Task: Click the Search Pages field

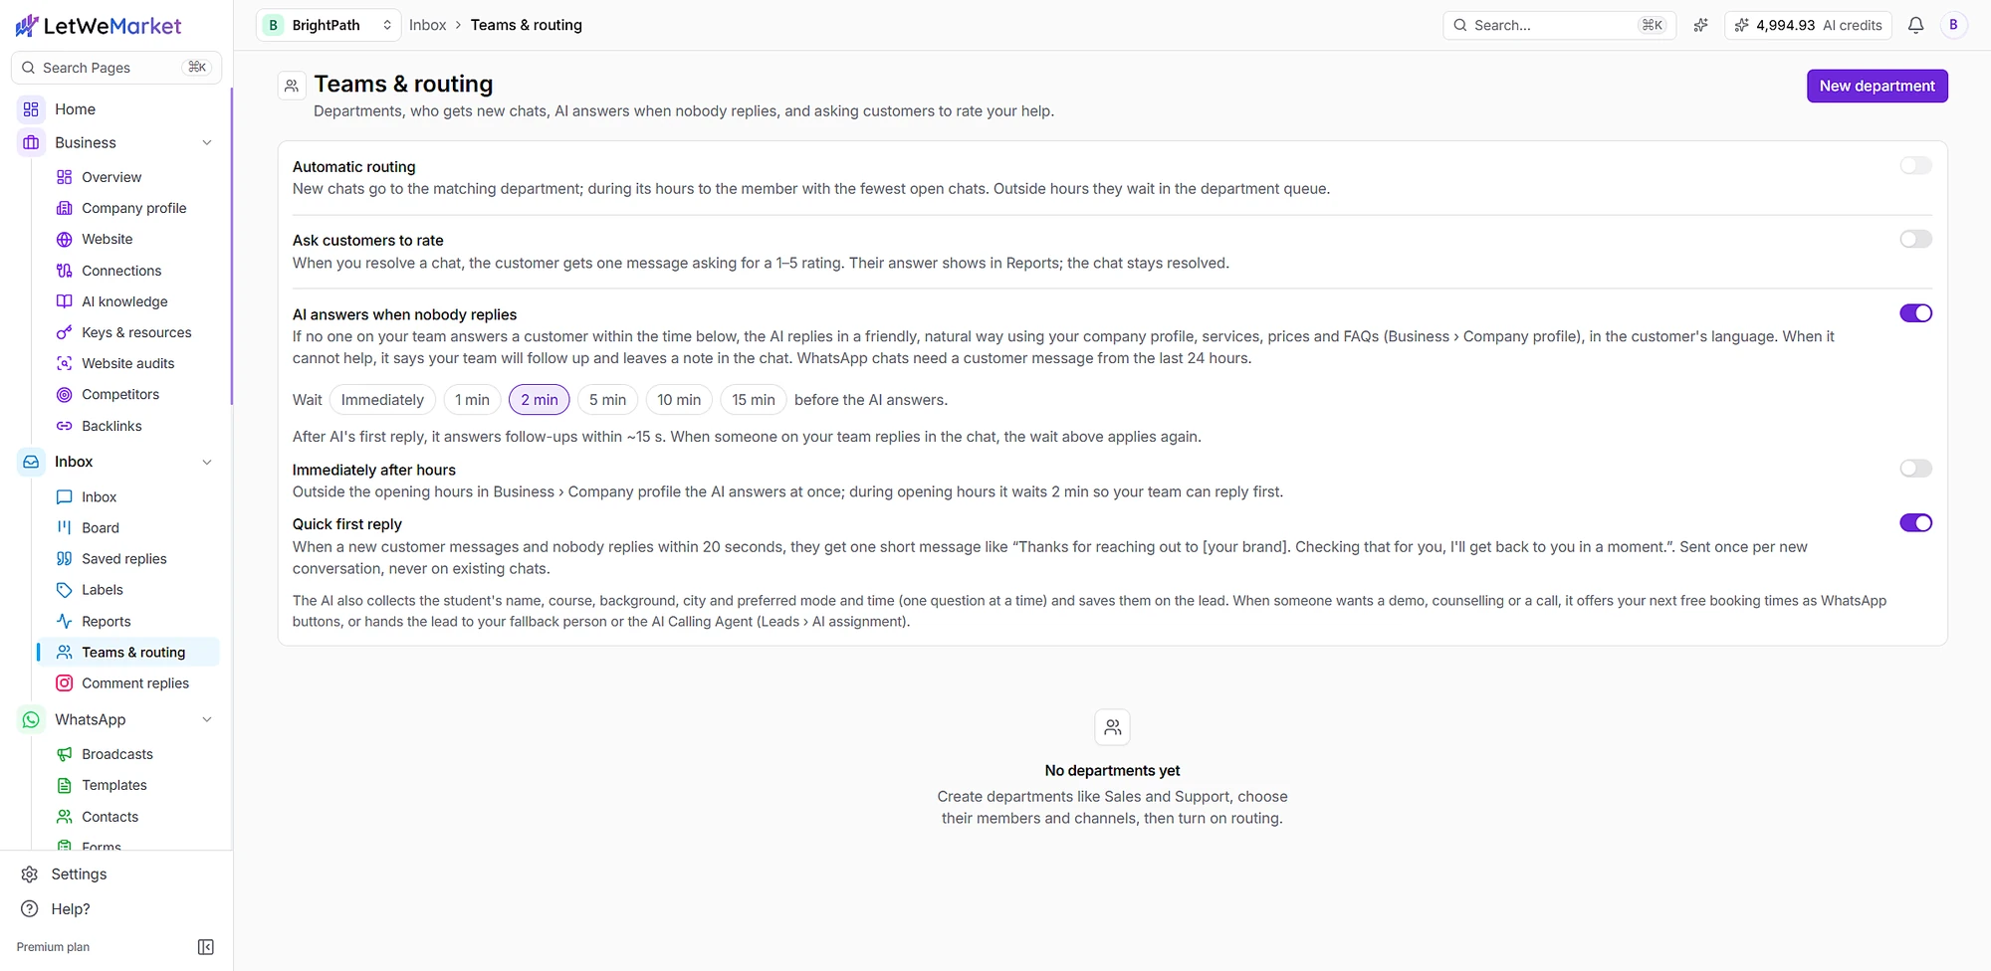Action: (x=116, y=68)
